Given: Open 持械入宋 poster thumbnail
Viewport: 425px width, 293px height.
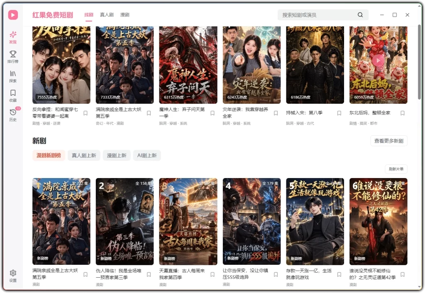Looking at the screenshot, I should tap(315, 65).
